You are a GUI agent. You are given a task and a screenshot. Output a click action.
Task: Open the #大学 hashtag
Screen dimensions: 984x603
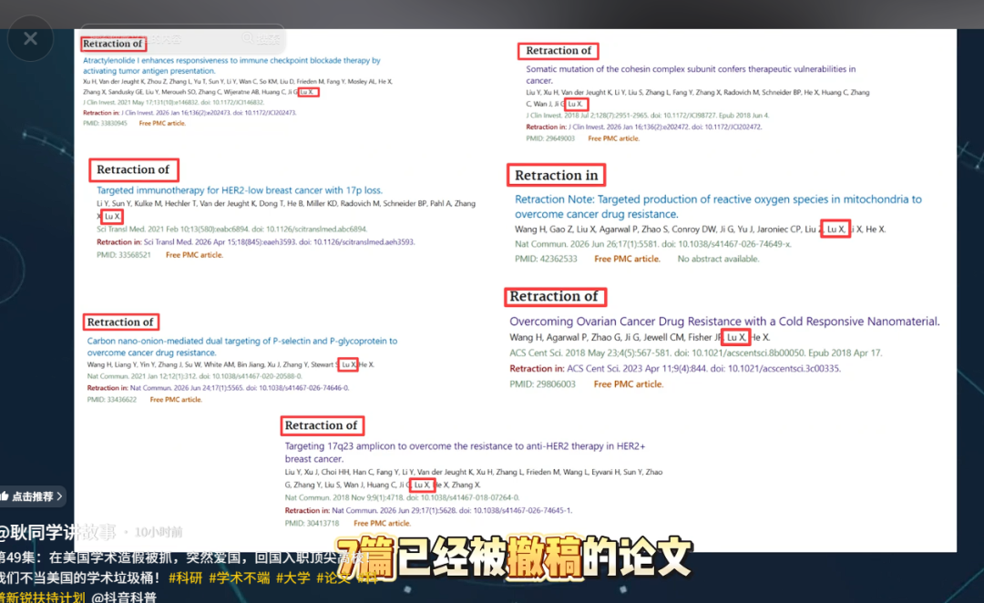point(293,577)
